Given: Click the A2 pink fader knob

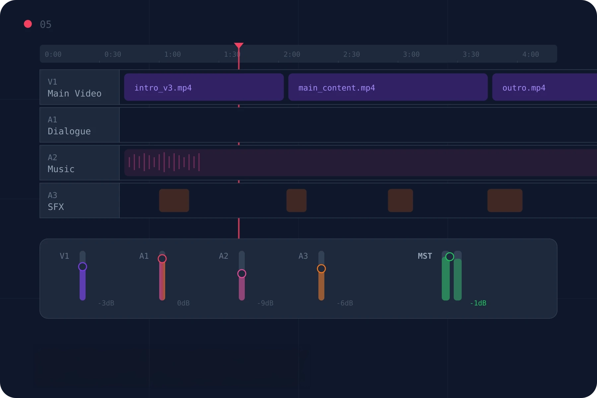Looking at the screenshot, I should click(242, 274).
